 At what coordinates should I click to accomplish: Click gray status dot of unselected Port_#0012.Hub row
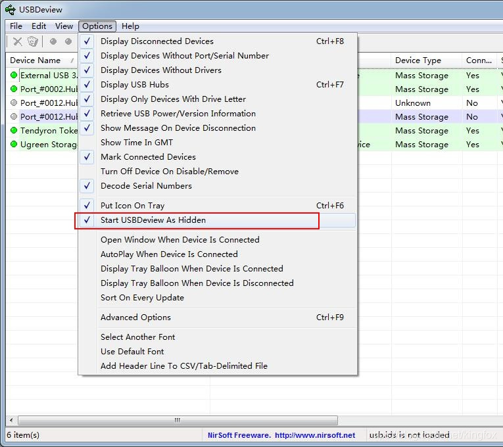coord(13,103)
